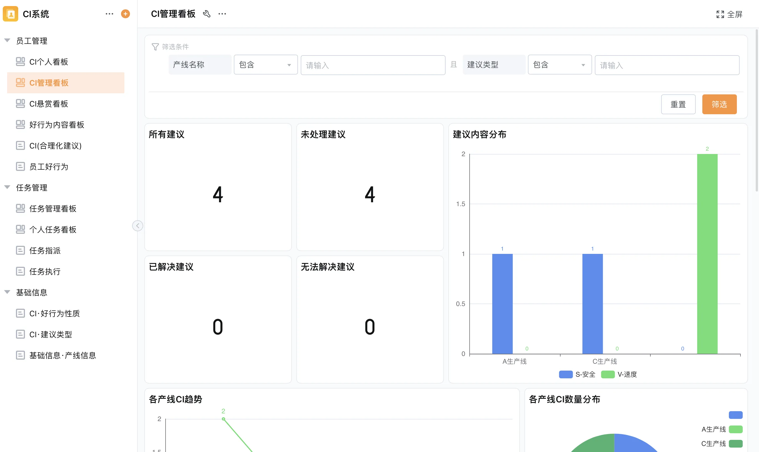Open the CI系统 more options ellipsis

coord(109,14)
